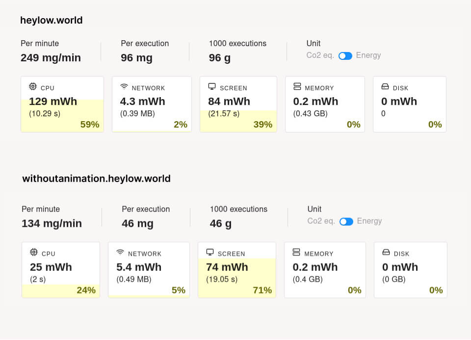Toggle Co2/Energy unit switch for withoutanimation.heylow.world
471x340 pixels.
pos(346,222)
